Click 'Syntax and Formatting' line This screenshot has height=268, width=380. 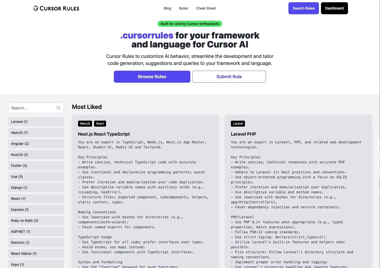(100, 262)
